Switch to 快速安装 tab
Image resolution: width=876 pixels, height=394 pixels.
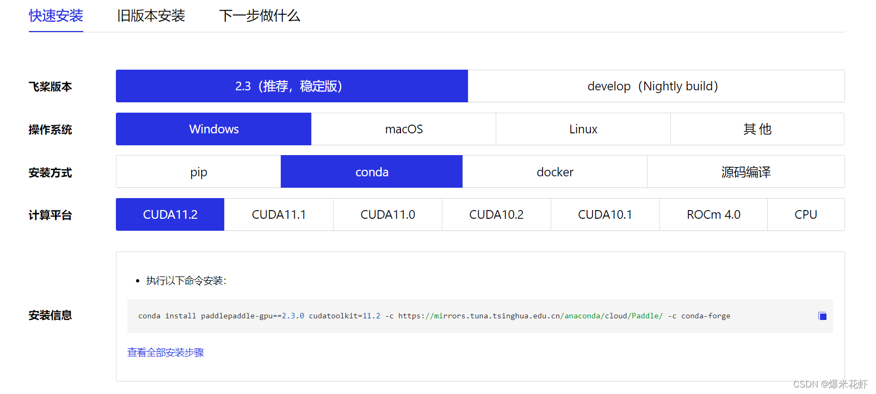pyautogui.click(x=56, y=16)
